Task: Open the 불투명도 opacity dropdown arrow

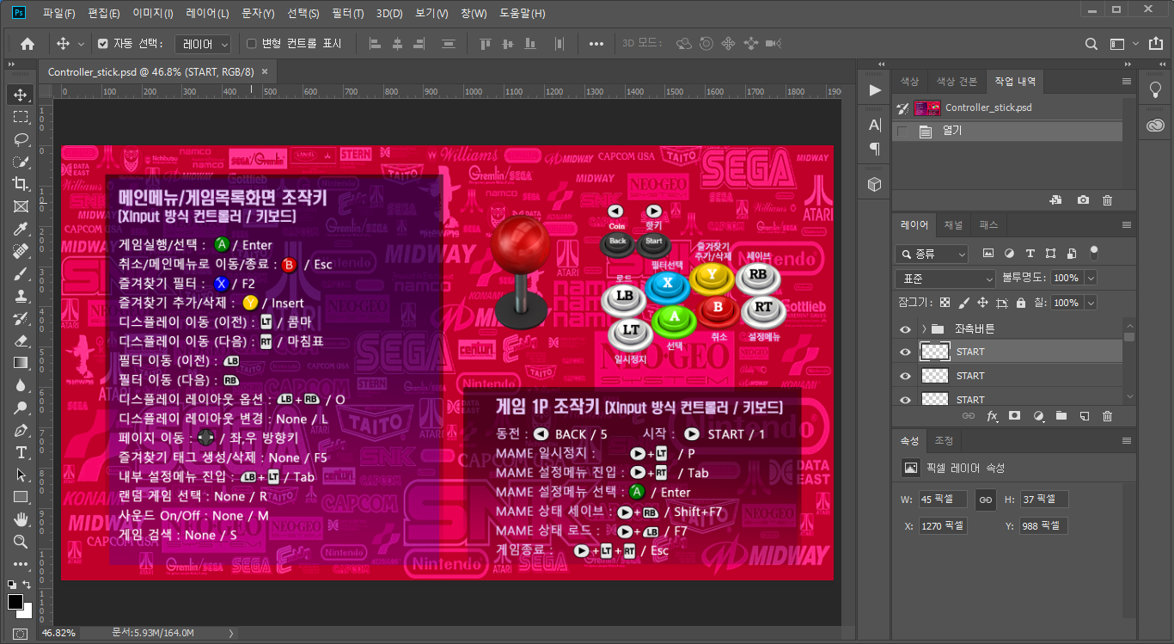Action: pyautogui.click(x=1091, y=279)
